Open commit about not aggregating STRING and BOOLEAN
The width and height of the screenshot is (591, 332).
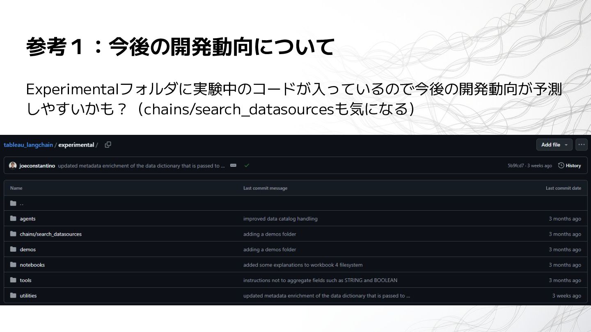coord(320,280)
